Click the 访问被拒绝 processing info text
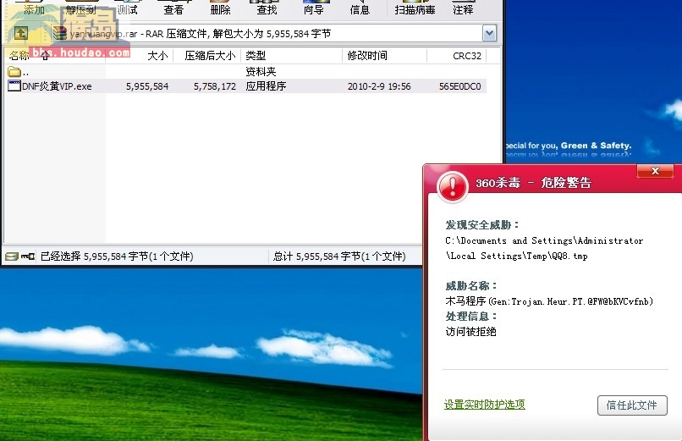This screenshot has height=441, width=682. pos(470,332)
